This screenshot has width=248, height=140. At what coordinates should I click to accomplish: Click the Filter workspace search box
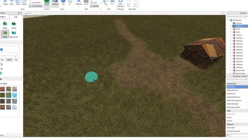coord(237,16)
